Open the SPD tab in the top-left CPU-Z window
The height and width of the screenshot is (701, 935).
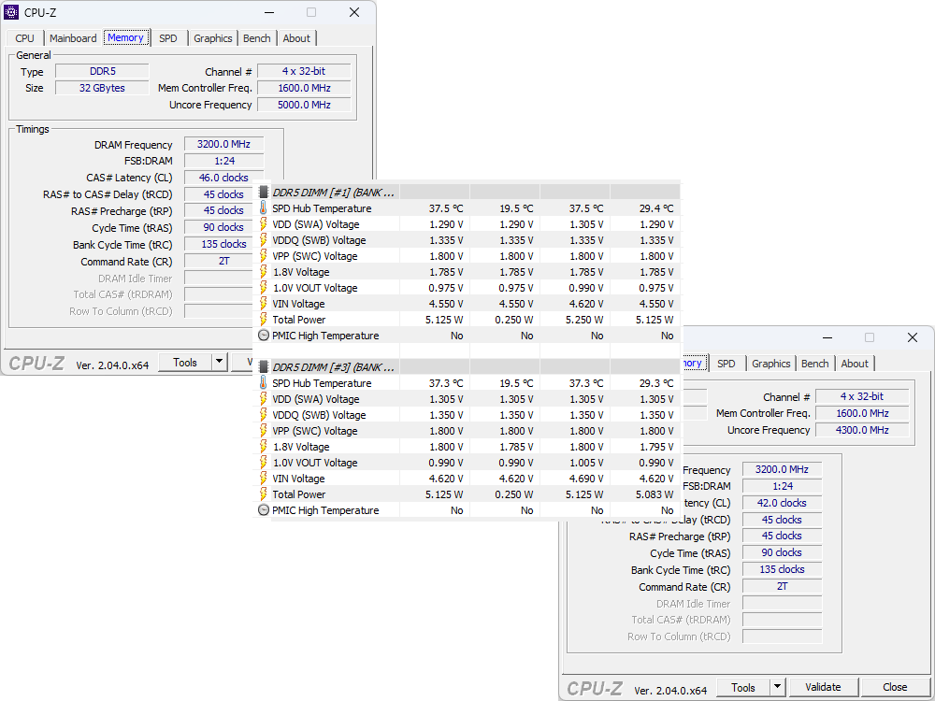pos(168,38)
